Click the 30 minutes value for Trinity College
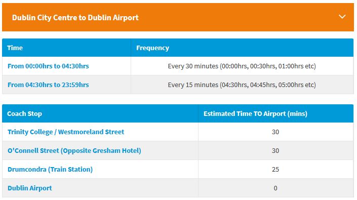This screenshot has height=200, width=357. coord(275,132)
